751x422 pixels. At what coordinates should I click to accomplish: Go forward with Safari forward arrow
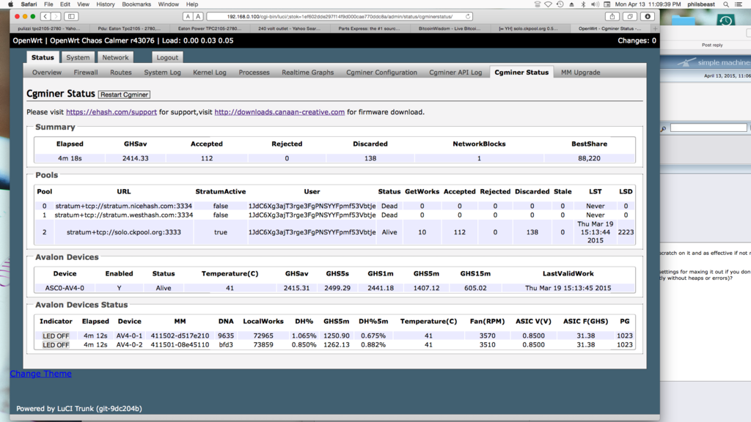pos(56,16)
